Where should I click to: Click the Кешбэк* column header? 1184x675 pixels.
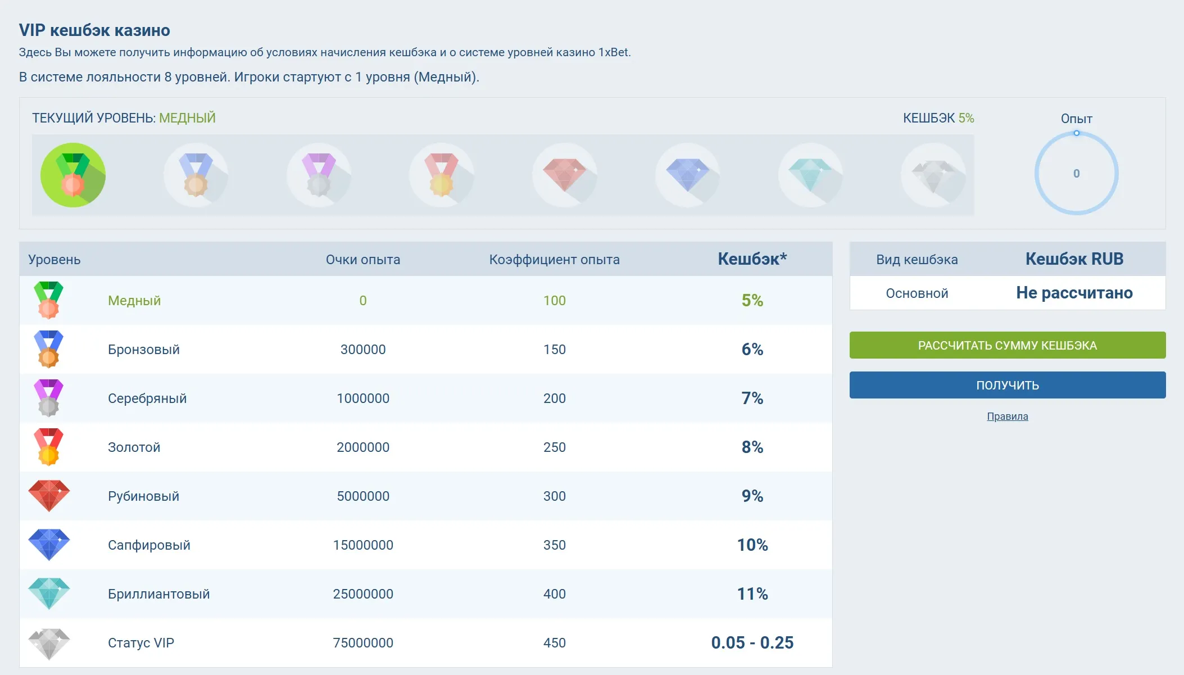click(752, 259)
